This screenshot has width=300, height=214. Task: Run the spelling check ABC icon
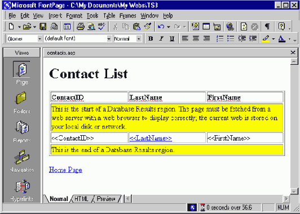pyautogui.click(x=102, y=26)
